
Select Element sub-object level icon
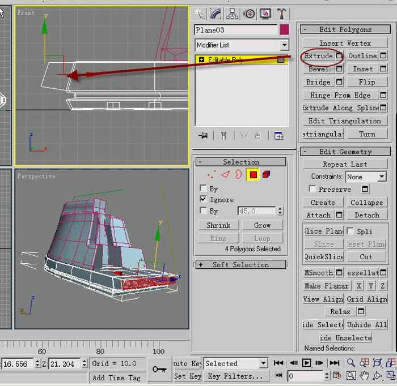pyautogui.click(x=266, y=174)
